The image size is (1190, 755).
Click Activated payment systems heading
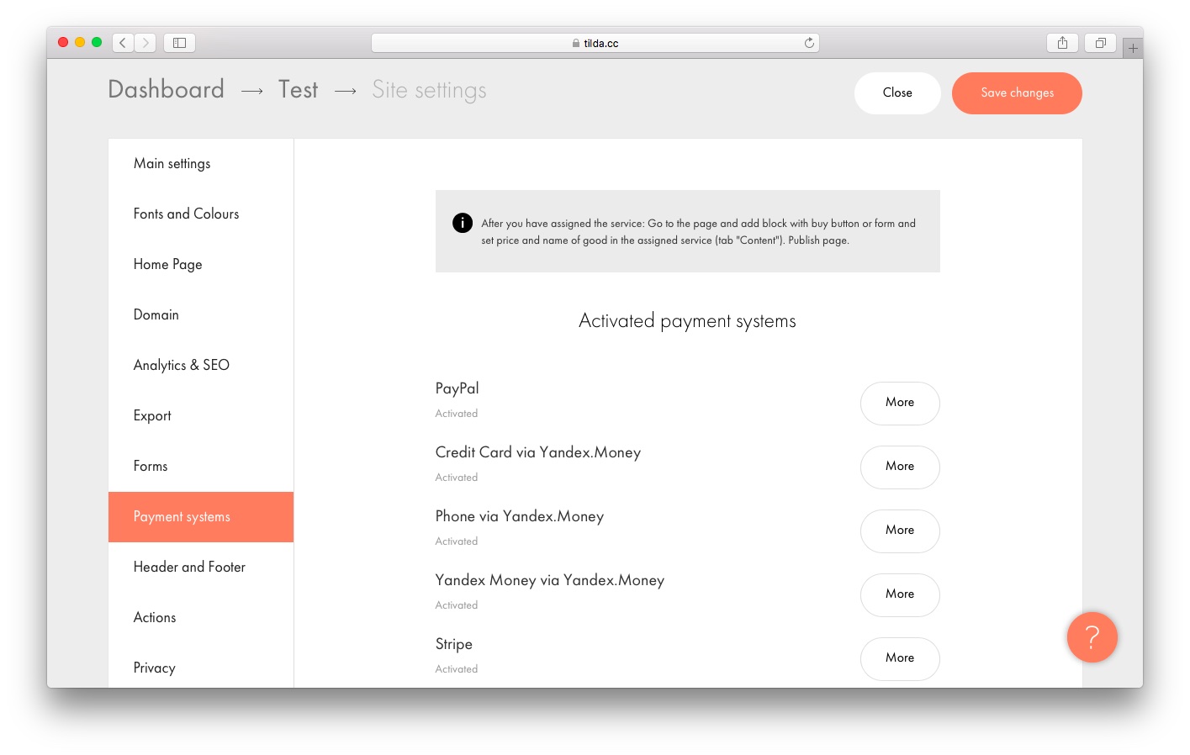click(687, 321)
